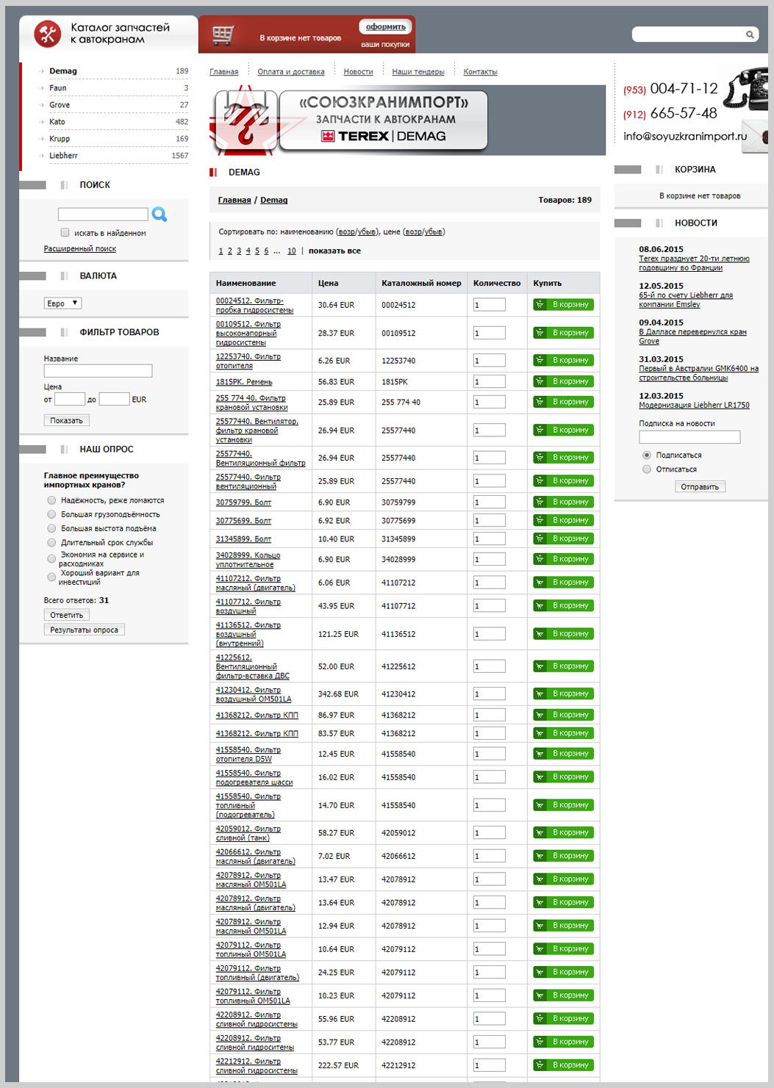This screenshot has width=774, height=1088.
Task: Select the 'Подписаться' radio button
Action: coord(647,455)
